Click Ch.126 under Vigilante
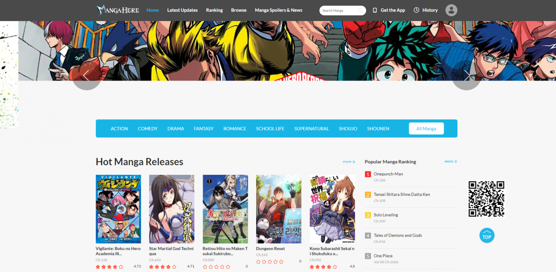 [100, 260]
